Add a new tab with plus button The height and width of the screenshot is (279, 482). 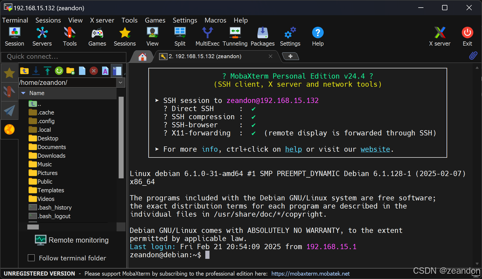click(x=290, y=56)
